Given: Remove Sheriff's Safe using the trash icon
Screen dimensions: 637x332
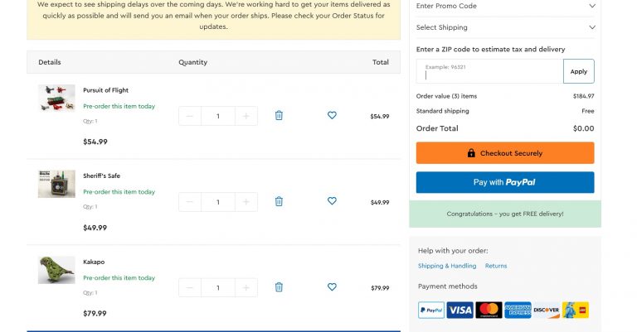Looking at the screenshot, I should point(279,201).
